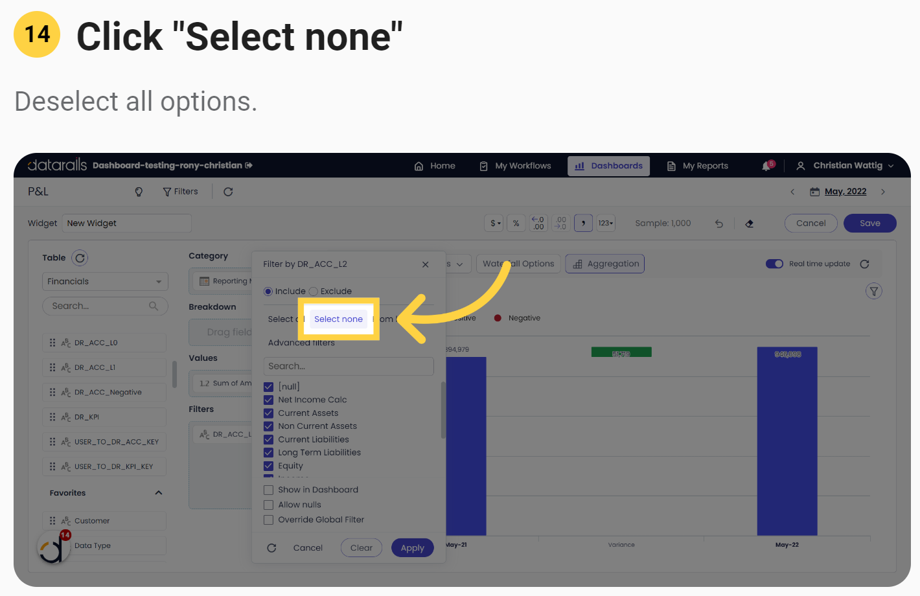Screen dimensions: 920x596
Task: Click the undo arrow icon
Action: (x=719, y=223)
